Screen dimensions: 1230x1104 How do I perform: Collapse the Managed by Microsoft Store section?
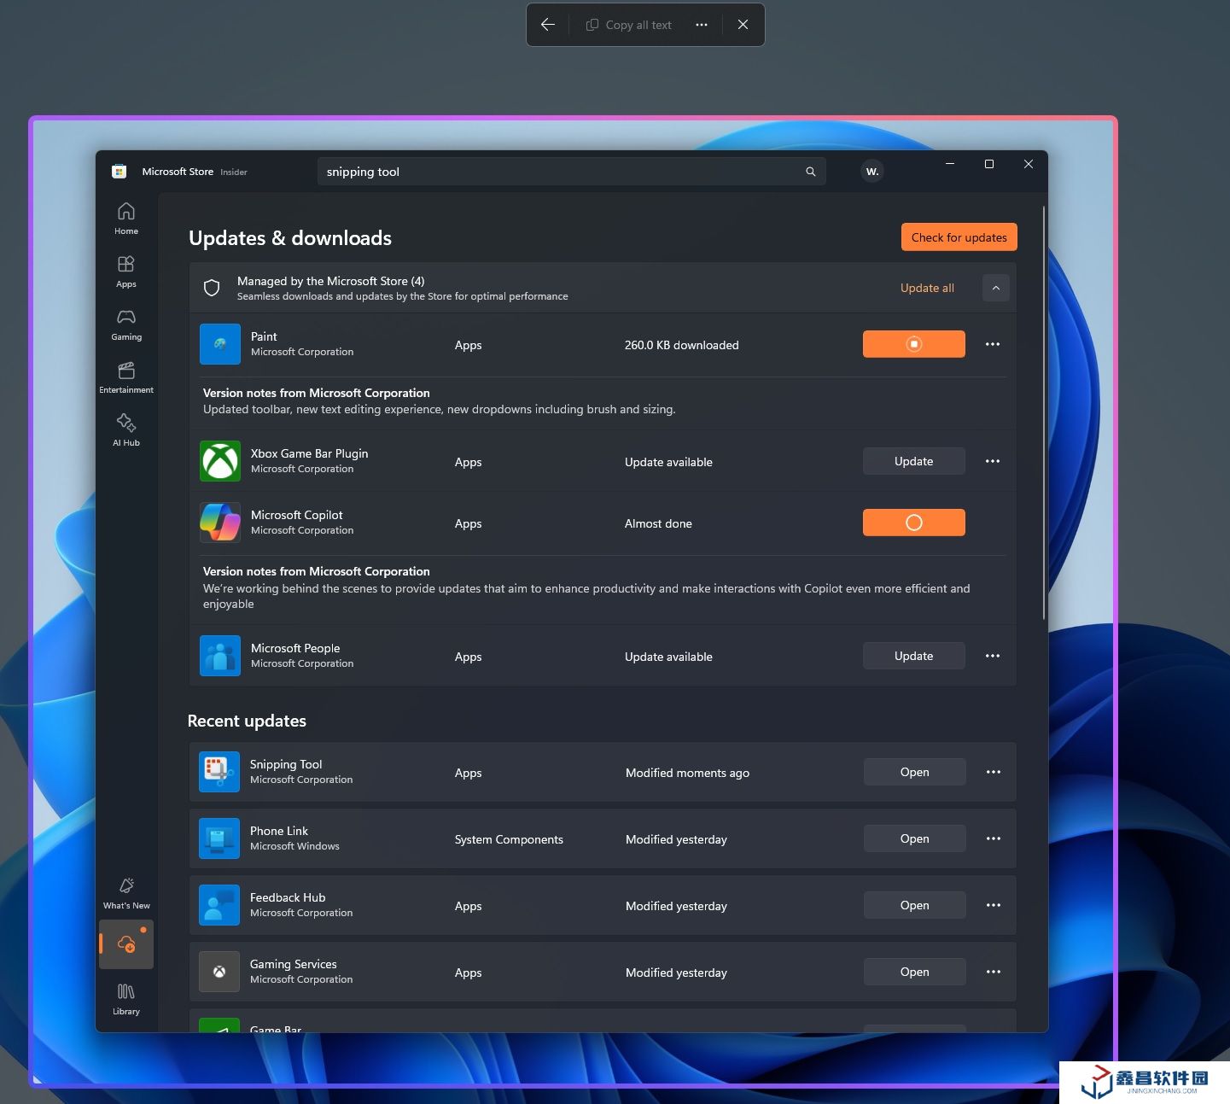(x=995, y=288)
